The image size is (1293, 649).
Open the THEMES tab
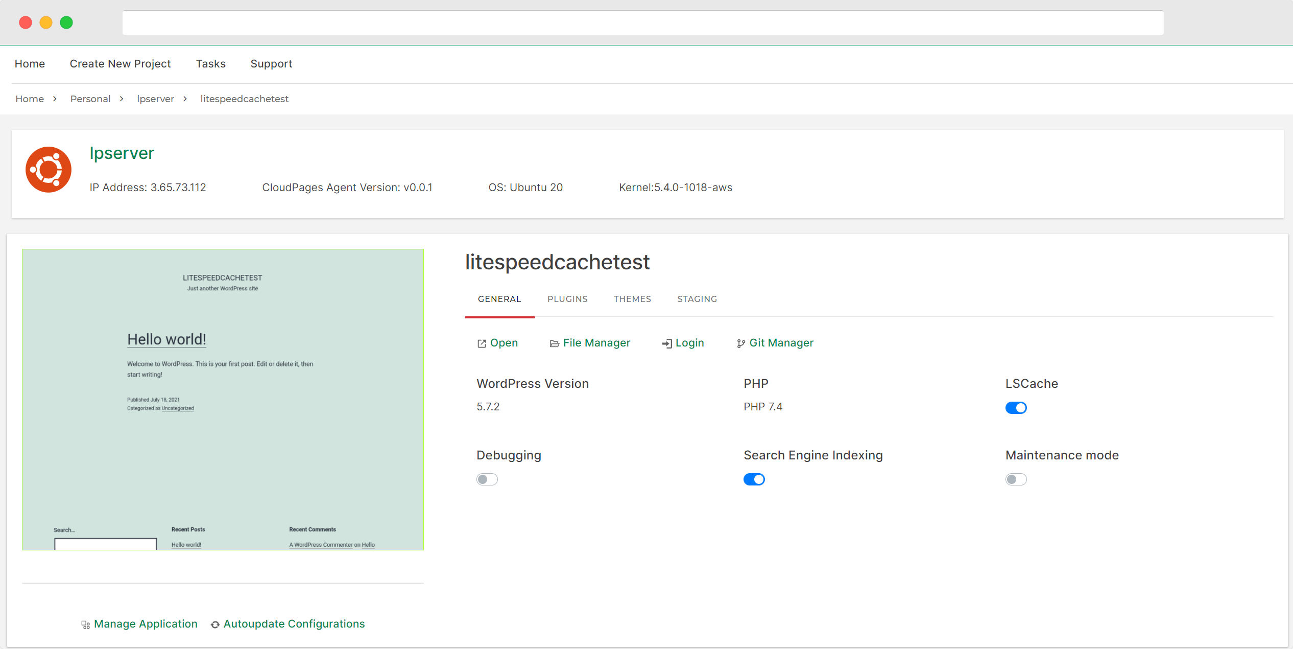pos(632,299)
